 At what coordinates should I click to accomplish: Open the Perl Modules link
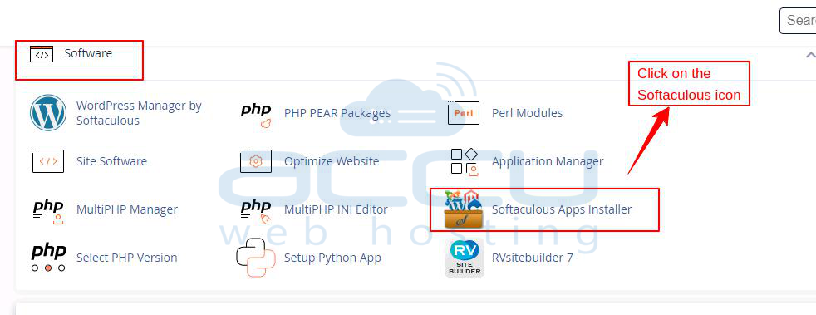(x=527, y=113)
